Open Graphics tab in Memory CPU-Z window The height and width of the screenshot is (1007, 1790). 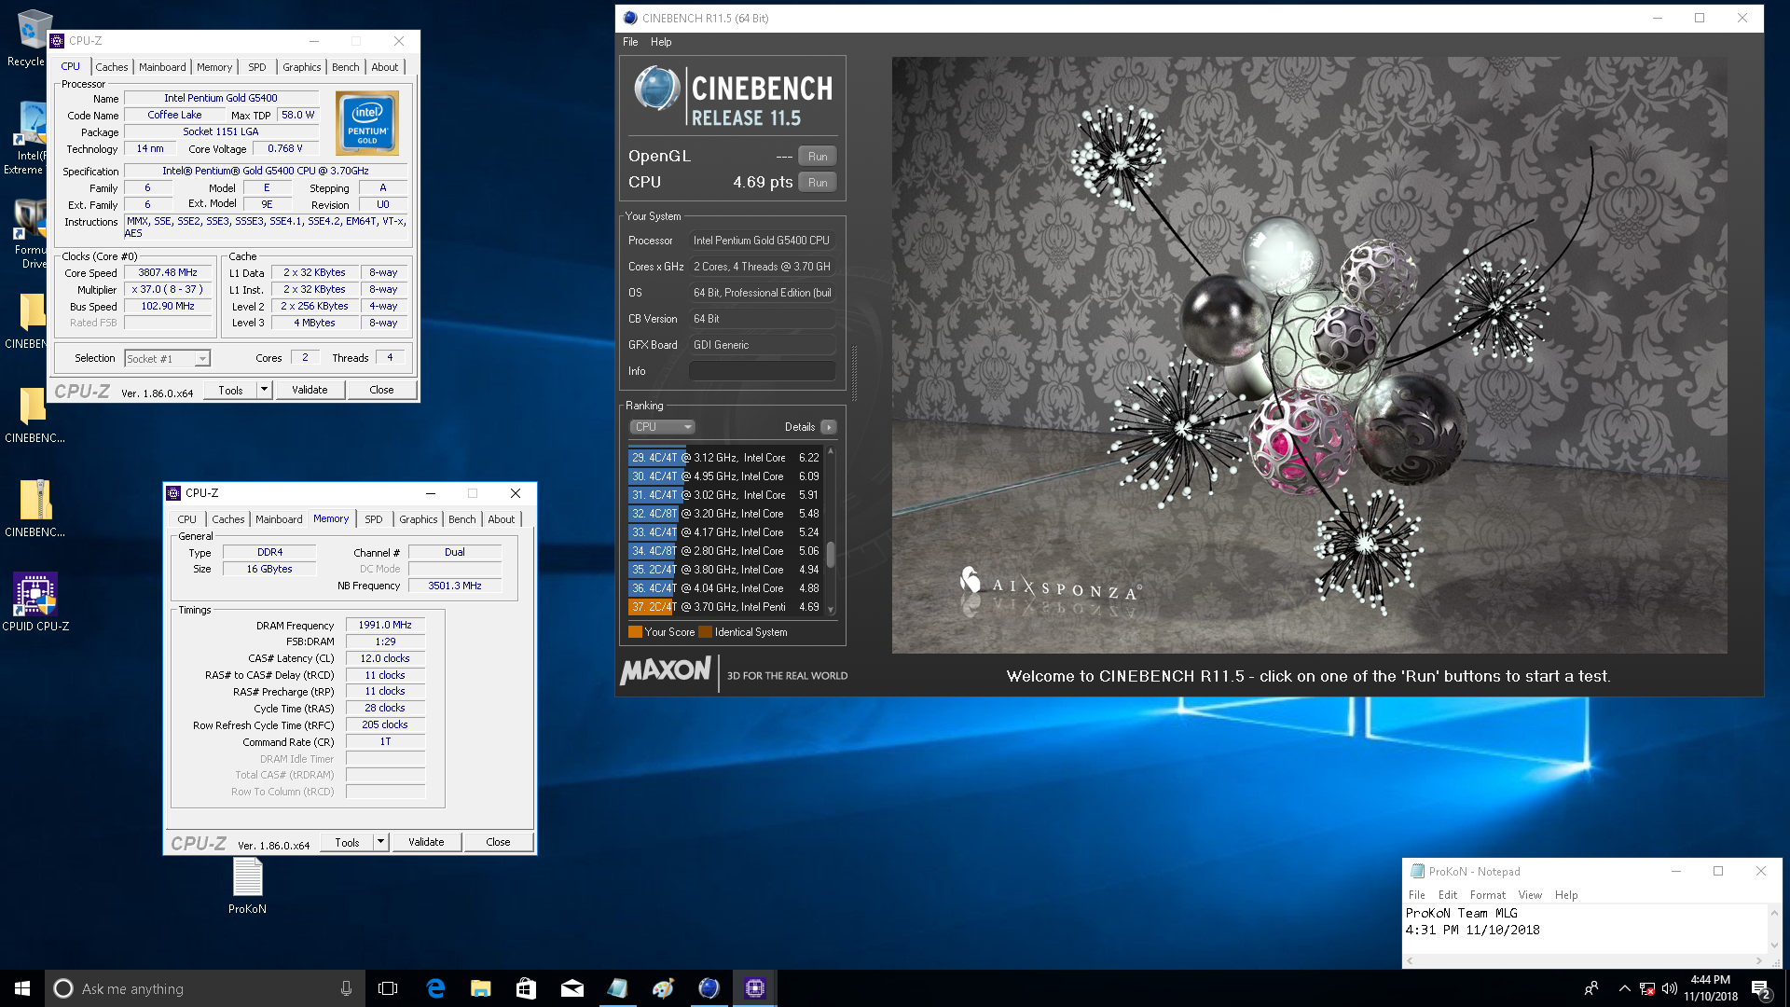click(419, 519)
